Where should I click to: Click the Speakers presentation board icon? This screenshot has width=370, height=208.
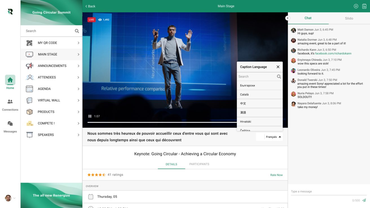[30, 135]
